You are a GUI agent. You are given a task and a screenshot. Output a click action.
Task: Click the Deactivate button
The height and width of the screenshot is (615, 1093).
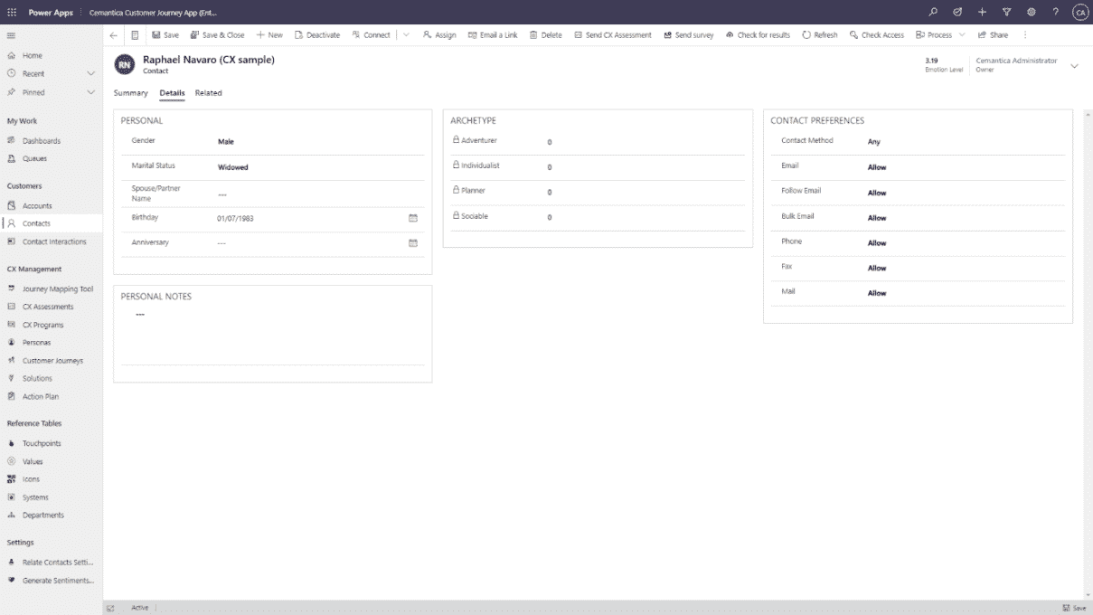point(317,35)
